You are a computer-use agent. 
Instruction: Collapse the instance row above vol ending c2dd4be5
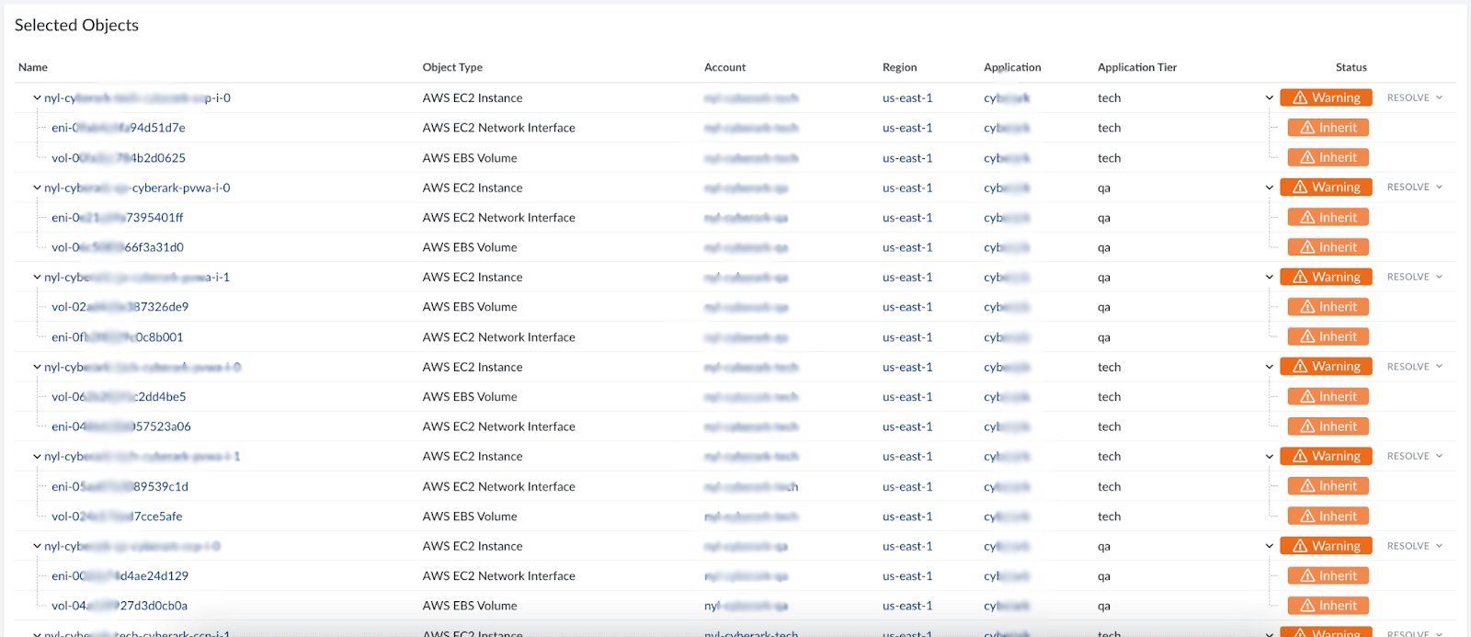click(37, 367)
